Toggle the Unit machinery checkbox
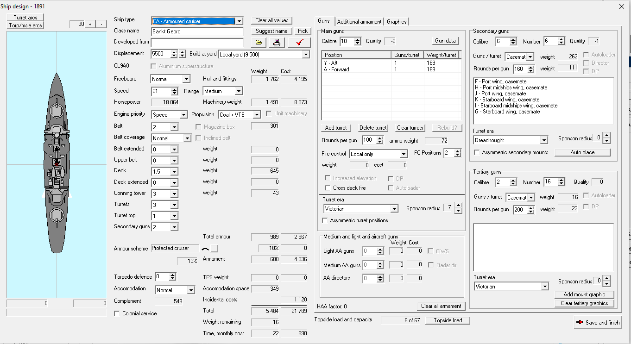631x344 pixels. point(269,113)
